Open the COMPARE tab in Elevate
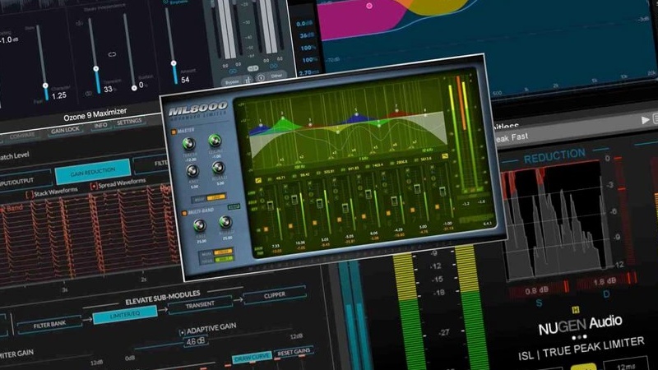 pyautogui.click(x=22, y=136)
